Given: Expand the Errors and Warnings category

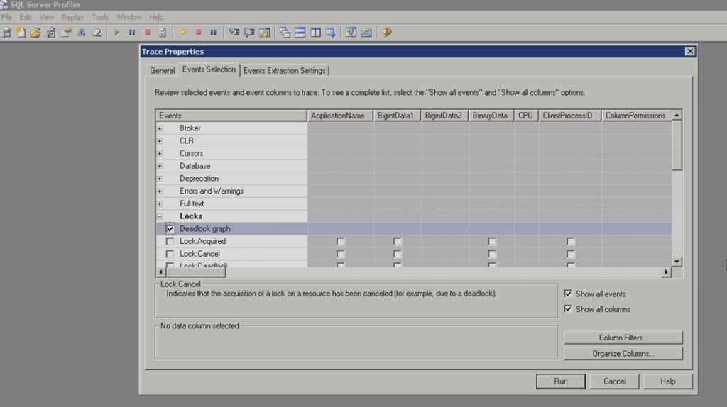Looking at the screenshot, I should tap(160, 191).
